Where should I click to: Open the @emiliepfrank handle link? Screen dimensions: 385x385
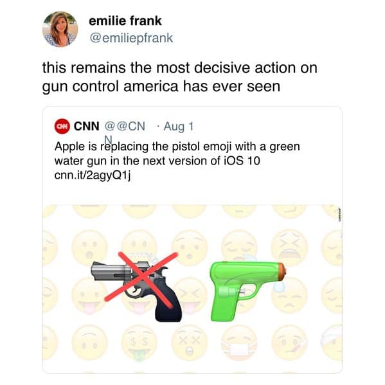(x=131, y=38)
